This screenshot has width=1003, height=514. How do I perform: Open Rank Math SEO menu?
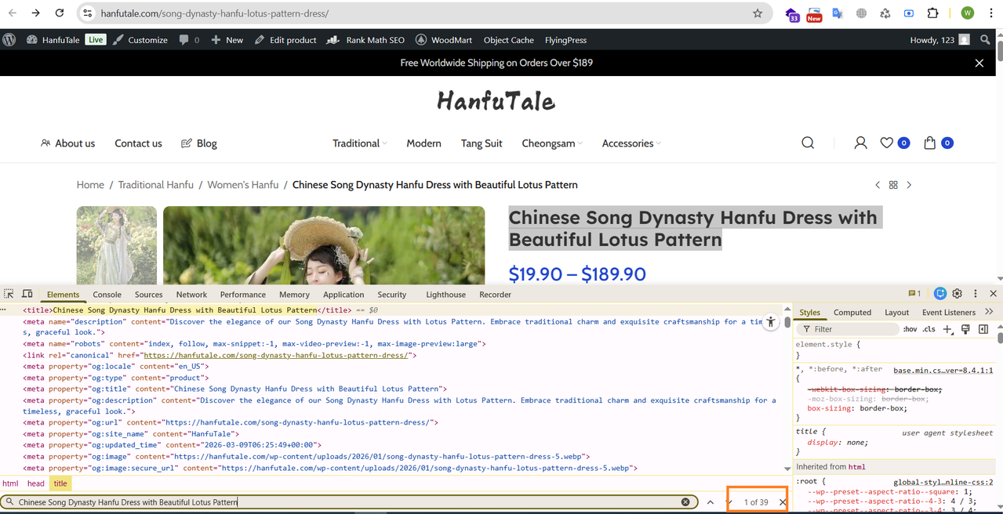[x=365, y=40]
